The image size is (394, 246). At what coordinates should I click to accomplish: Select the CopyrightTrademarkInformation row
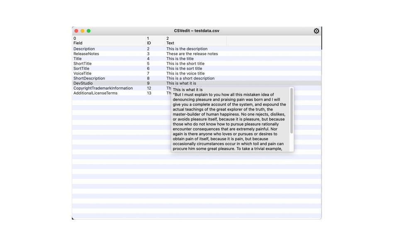tap(197, 88)
